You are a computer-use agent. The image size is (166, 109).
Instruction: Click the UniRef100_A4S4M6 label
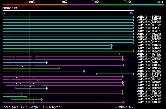pos(149,82)
